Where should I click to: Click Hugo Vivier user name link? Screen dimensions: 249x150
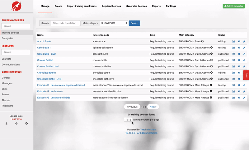tap(16, 119)
